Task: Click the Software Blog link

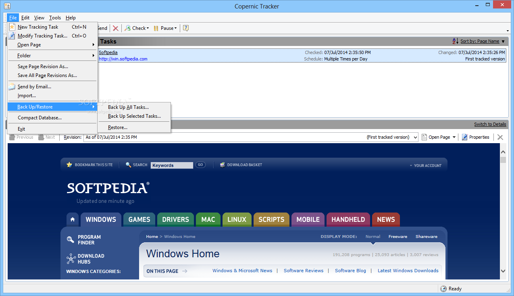Action: pos(350,271)
